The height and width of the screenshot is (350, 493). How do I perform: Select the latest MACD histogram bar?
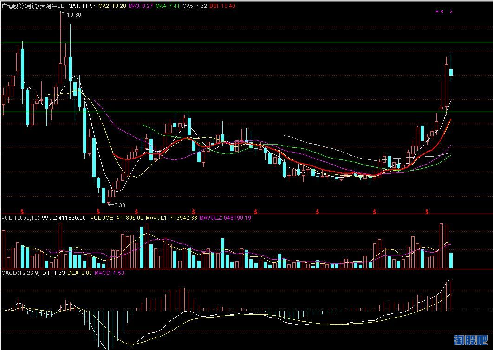click(x=451, y=295)
